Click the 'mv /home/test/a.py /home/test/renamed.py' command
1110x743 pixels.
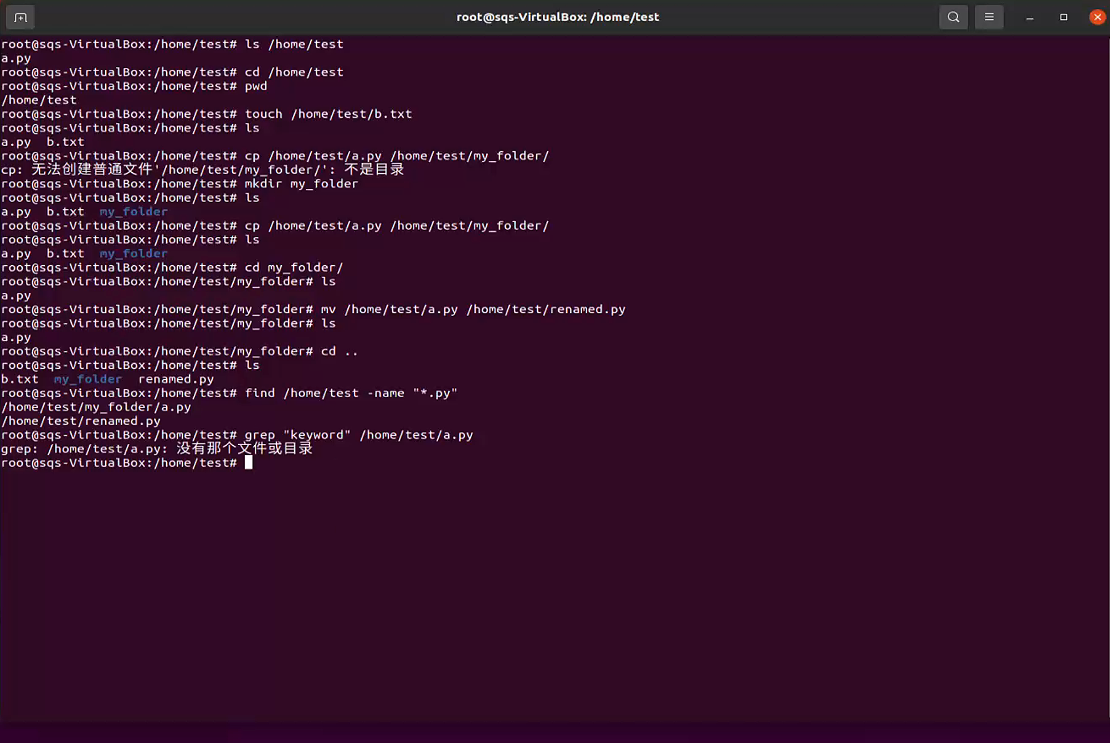point(473,309)
